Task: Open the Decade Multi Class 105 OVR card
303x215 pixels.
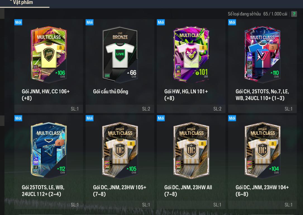Action: (120, 150)
